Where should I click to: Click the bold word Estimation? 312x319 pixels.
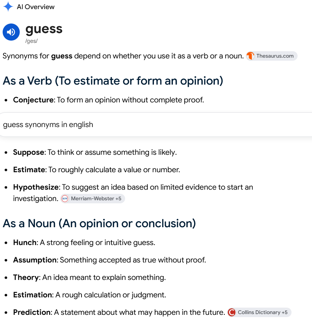[33, 295]
